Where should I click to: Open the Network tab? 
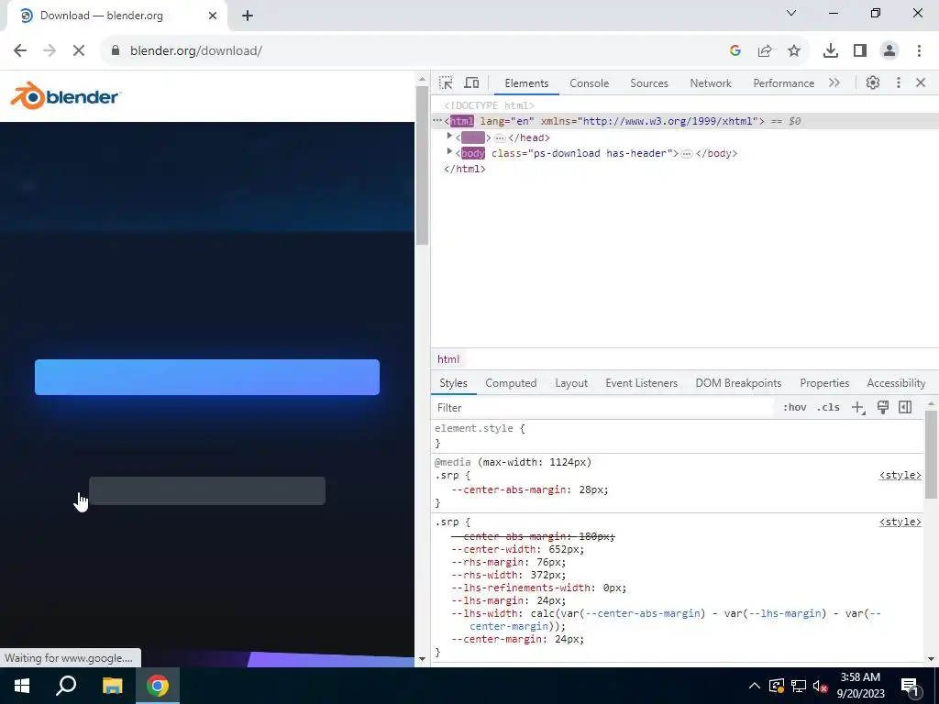tap(711, 83)
